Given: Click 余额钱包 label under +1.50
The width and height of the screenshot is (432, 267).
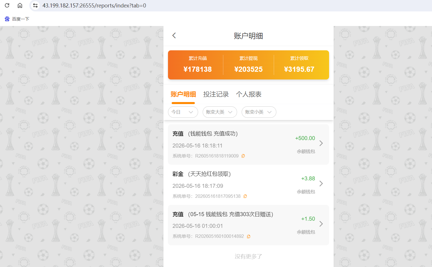Looking at the screenshot, I should (306, 232).
